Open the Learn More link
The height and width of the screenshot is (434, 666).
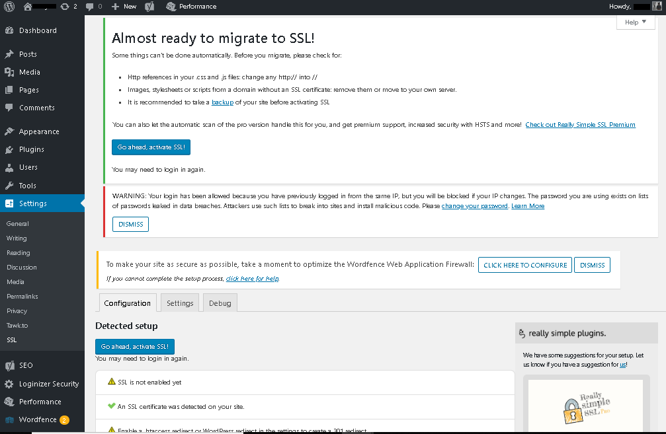[x=528, y=206]
